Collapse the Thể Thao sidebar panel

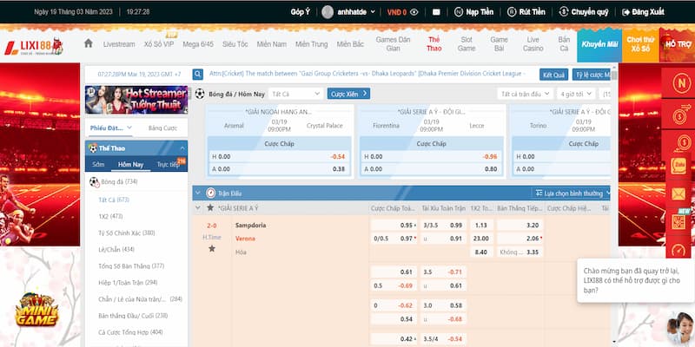click(182, 148)
